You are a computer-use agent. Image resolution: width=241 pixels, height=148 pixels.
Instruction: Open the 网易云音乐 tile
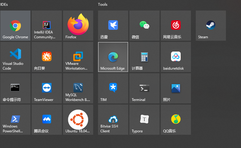176,26
